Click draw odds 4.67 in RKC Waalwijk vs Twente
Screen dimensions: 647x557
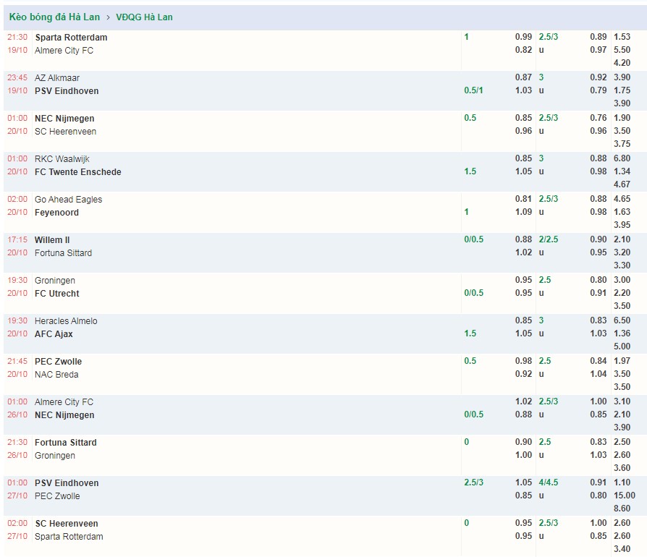[x=622, y=184]
